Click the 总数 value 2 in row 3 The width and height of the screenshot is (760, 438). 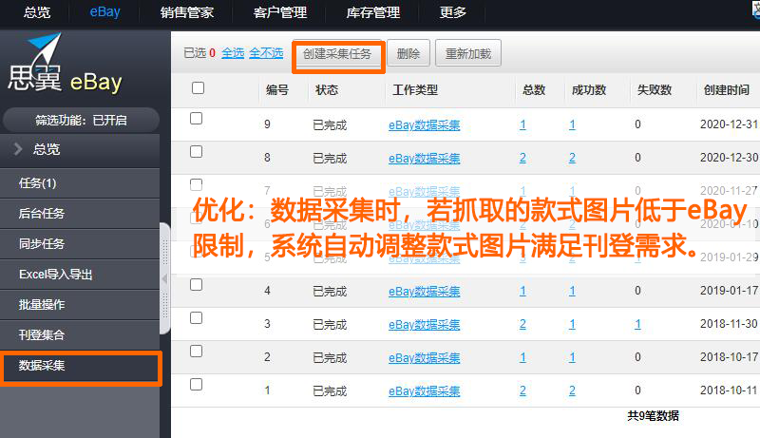pyautogui.click(x=522, y=324)
